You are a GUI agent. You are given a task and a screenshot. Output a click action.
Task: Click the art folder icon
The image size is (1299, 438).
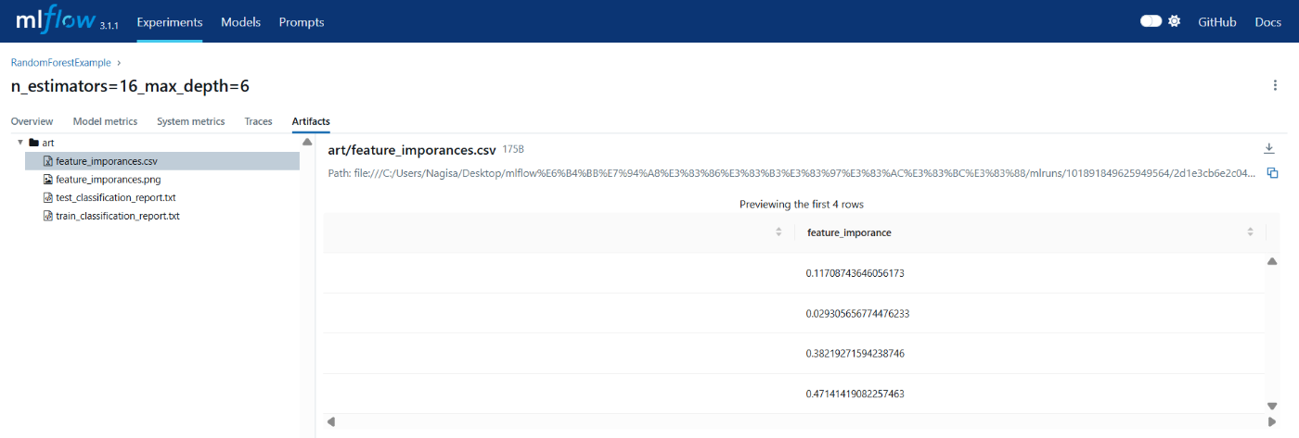(x=33, y=143)
